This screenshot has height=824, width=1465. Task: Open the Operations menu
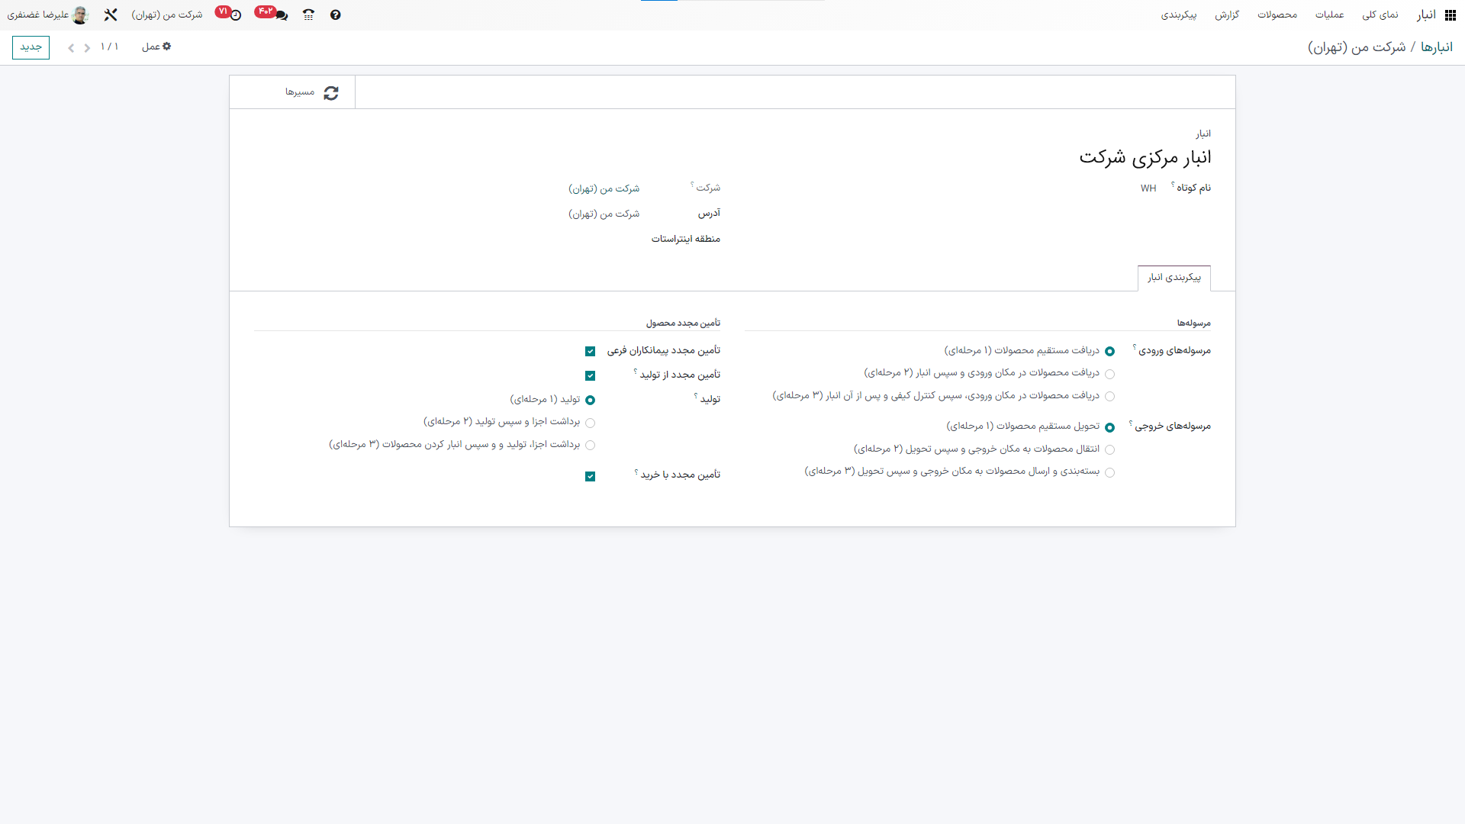1329,15
